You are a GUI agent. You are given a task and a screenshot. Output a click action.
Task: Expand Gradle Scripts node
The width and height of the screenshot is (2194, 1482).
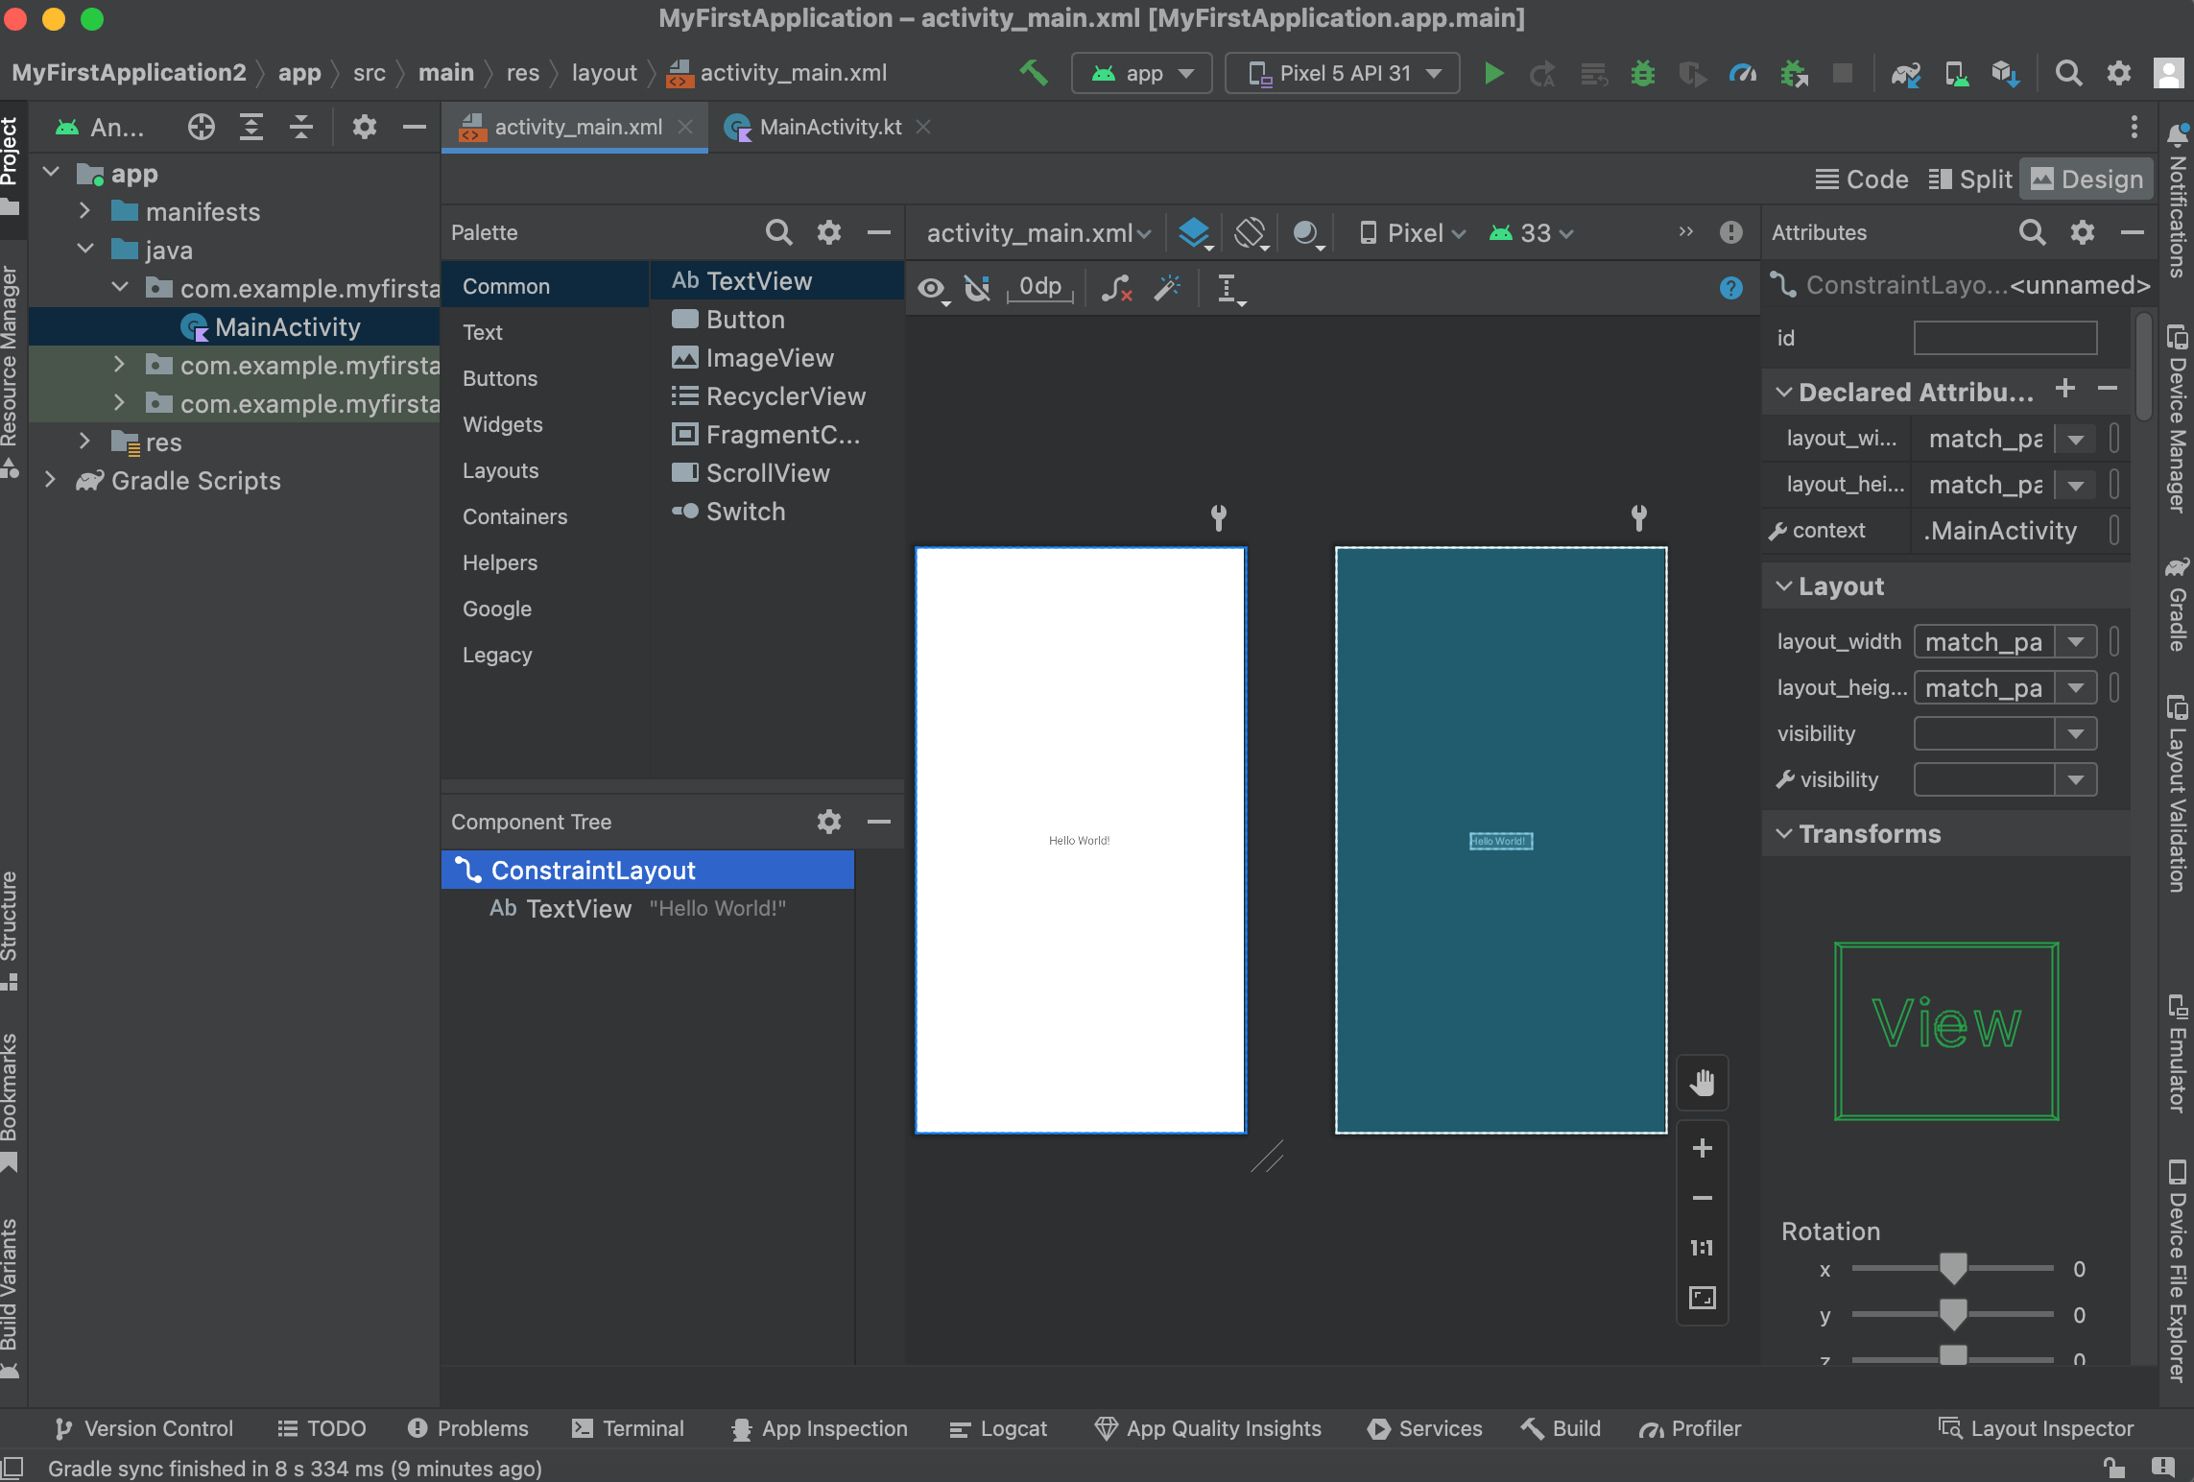50,480
